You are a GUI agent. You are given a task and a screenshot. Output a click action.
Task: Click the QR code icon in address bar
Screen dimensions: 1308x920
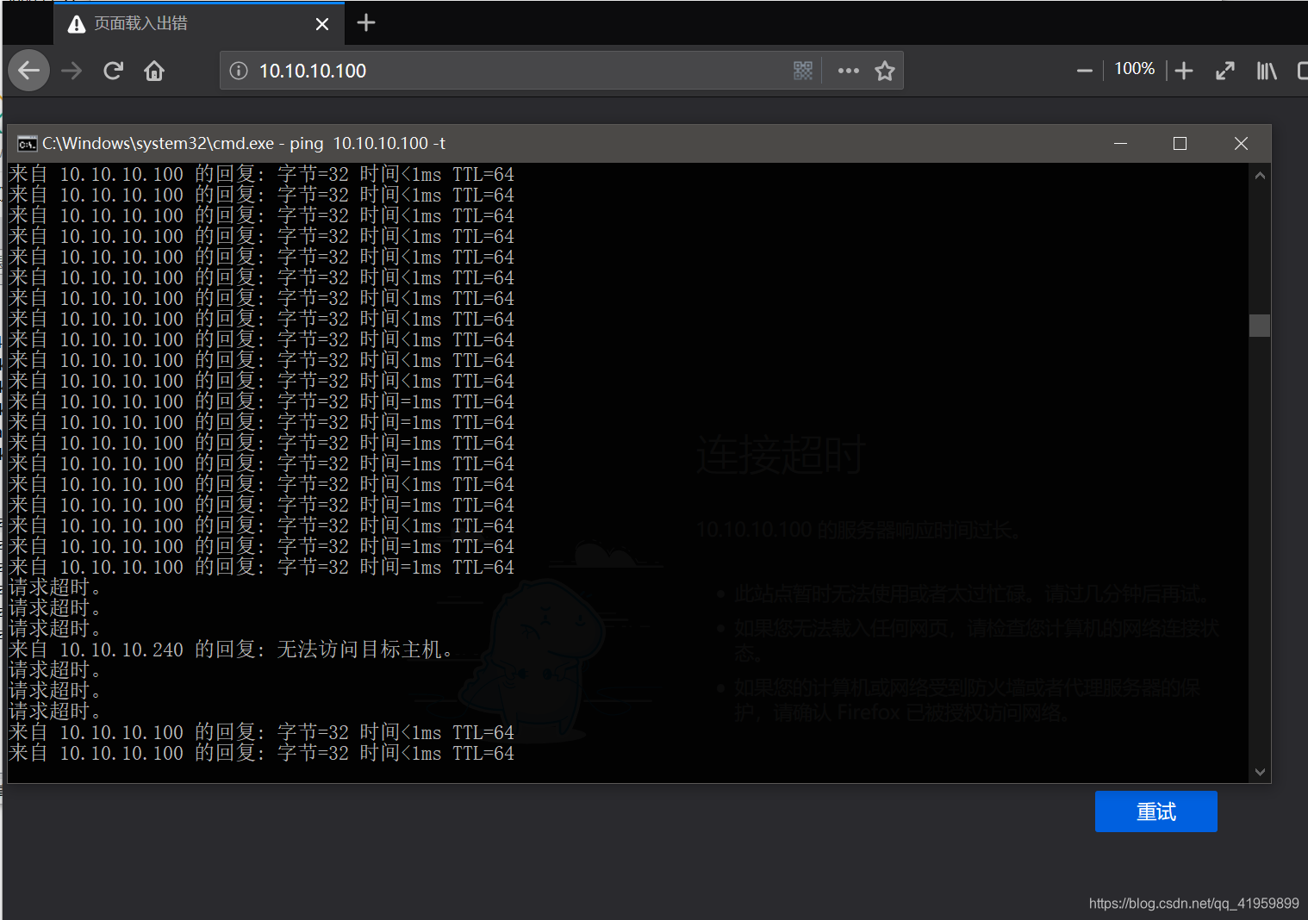click(x=803, y=71)
